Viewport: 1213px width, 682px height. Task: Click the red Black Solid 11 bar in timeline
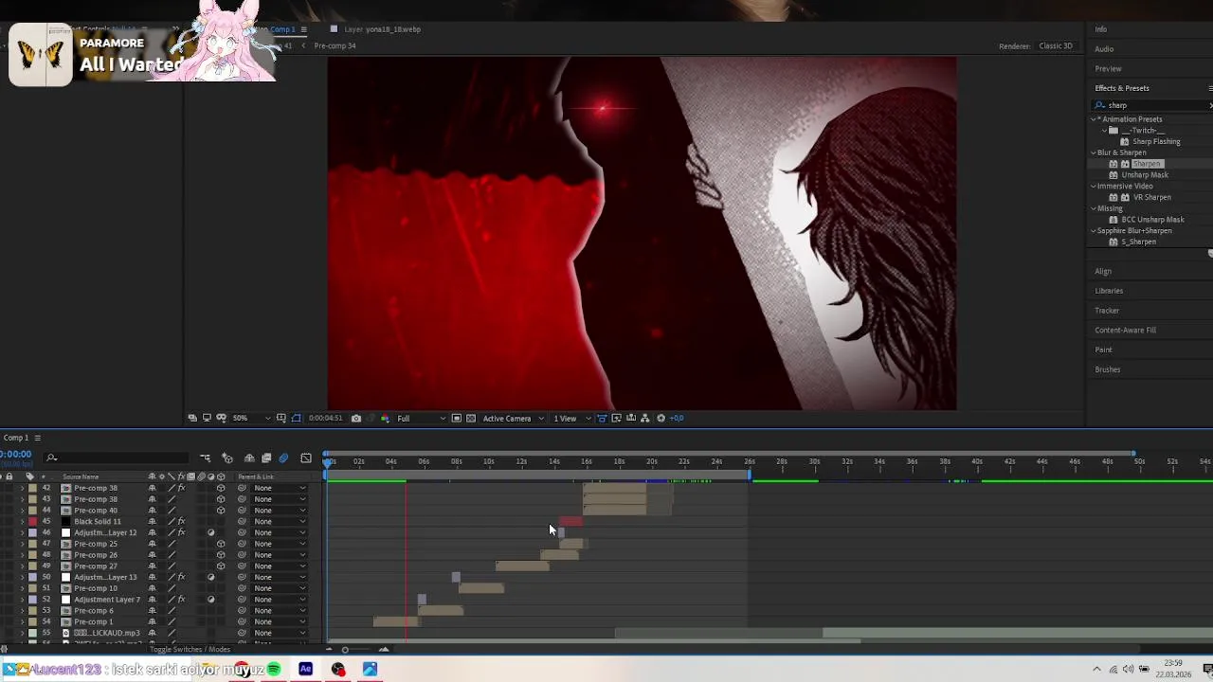pos(570,522)
